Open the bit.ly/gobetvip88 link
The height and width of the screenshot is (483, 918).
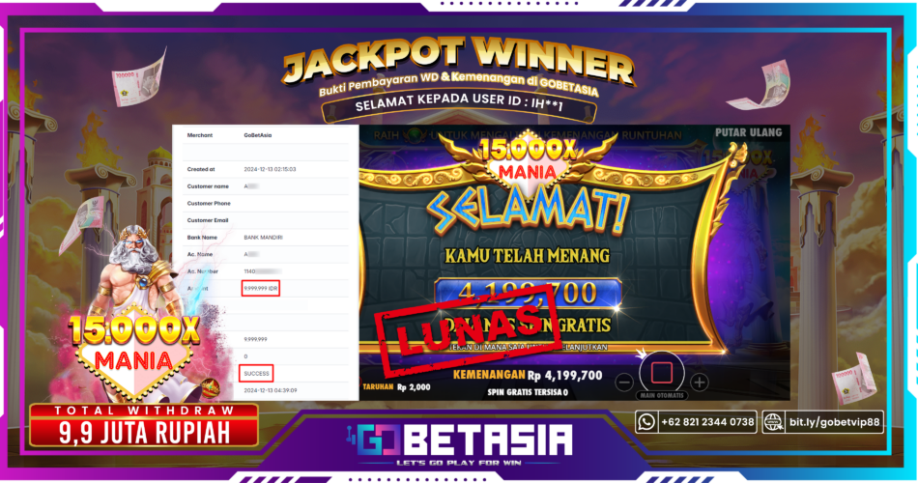click(834, 422)
